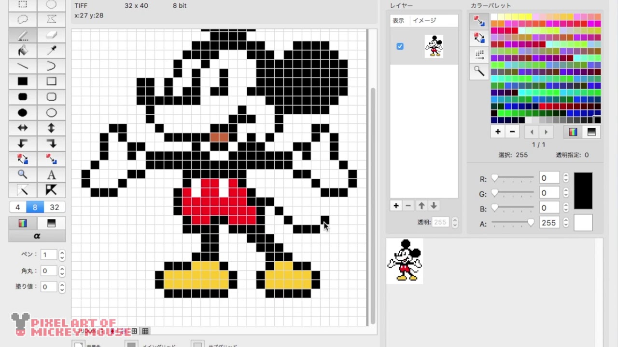Adjust the 塗り値 fill value stepper

(x=62, y=287)
